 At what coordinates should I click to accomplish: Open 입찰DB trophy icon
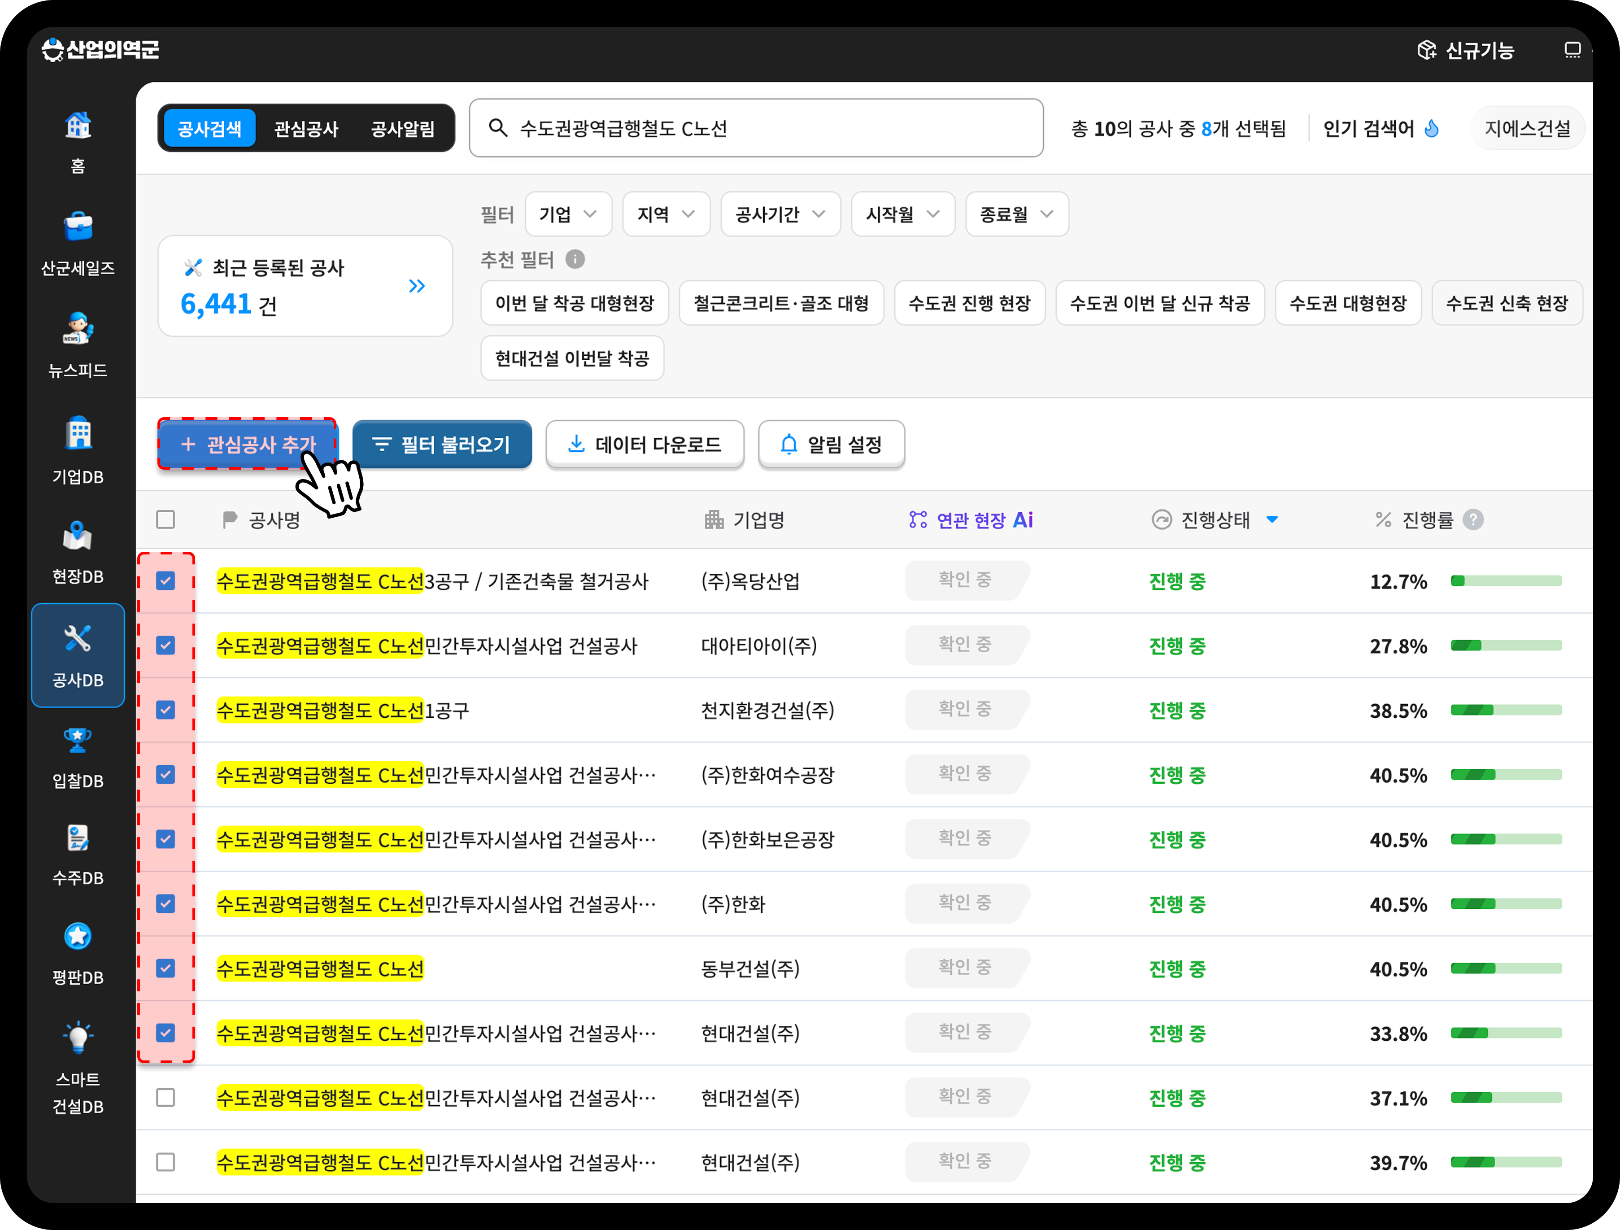(78, 741)
